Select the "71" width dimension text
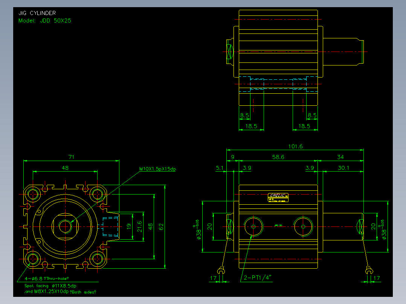Screen dimensions: 406x304 (71, 157)
